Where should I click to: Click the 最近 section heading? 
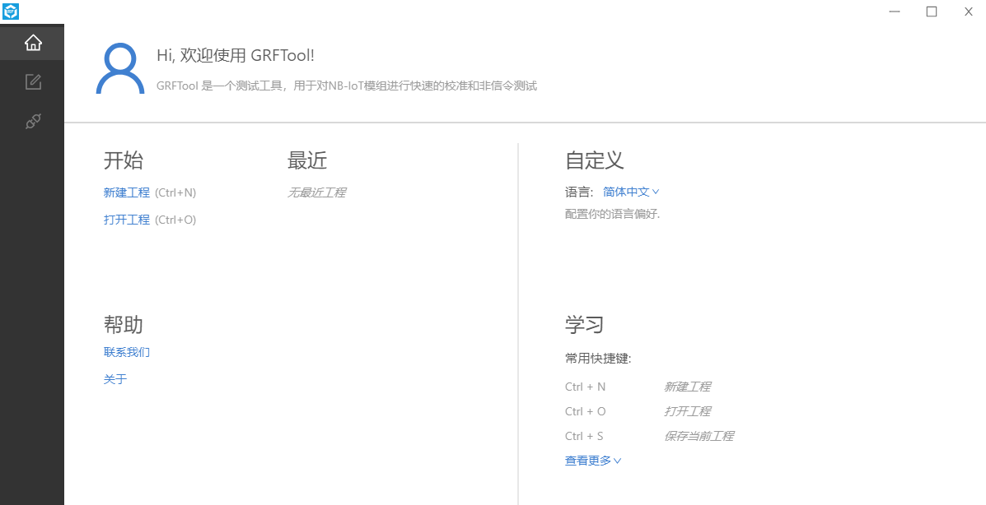pos(307,160)
